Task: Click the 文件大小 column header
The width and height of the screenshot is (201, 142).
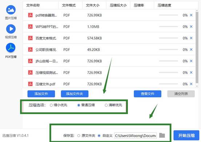Action: pyautogui.click(x=93, y=5)
